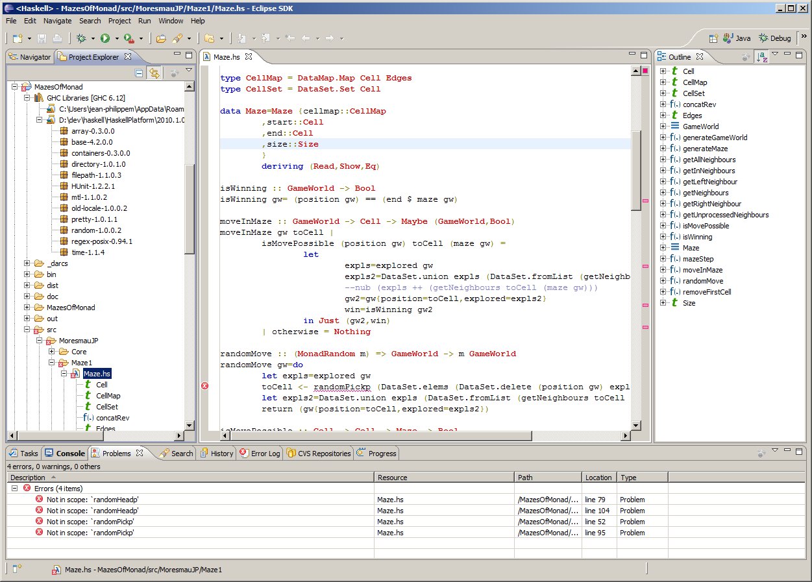Switch to the Navigator tab
The height and width of the screenshot is (582, 812).
(x=29, y=57)
